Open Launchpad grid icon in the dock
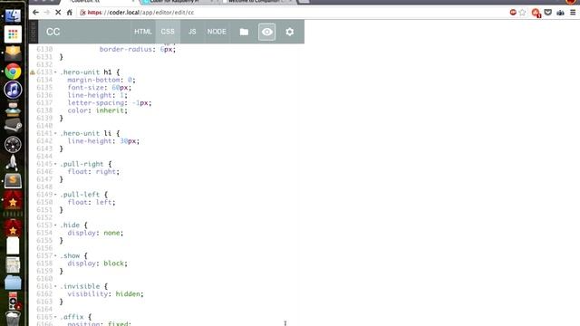 (x=13, y=34)
